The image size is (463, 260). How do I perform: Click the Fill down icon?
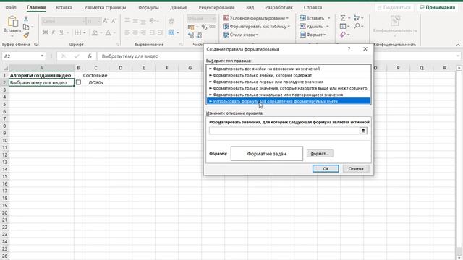click(342, 26)
